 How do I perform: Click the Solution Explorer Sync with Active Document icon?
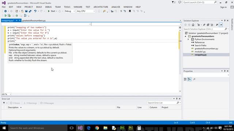point(204,25)
